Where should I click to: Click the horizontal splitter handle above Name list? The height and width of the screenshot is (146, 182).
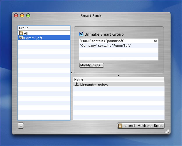point(119,76)
